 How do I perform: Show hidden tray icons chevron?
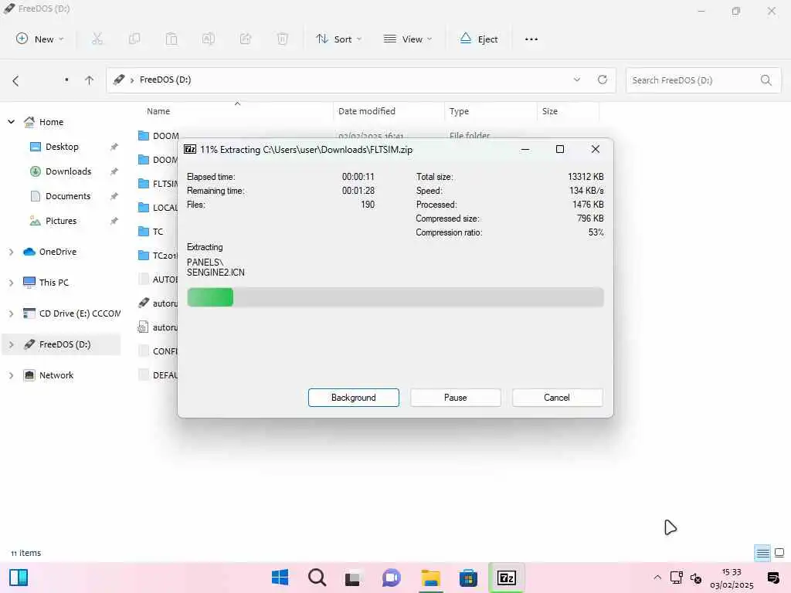(657, 578)
